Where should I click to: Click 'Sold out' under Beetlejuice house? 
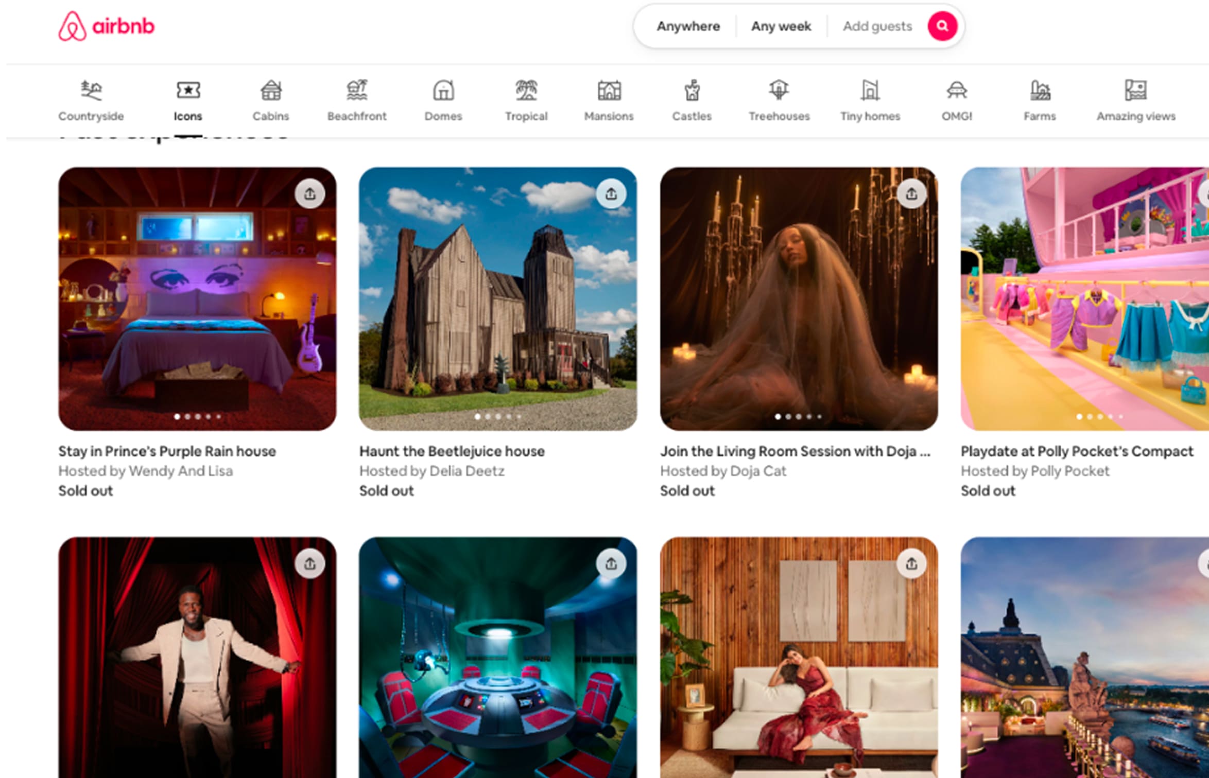pyautogui.click(x=387, y=491)
